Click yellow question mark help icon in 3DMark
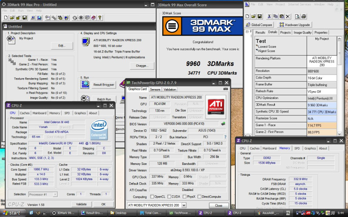The width and height of the screenshot is (348, 217). click(x=100, y=18)
